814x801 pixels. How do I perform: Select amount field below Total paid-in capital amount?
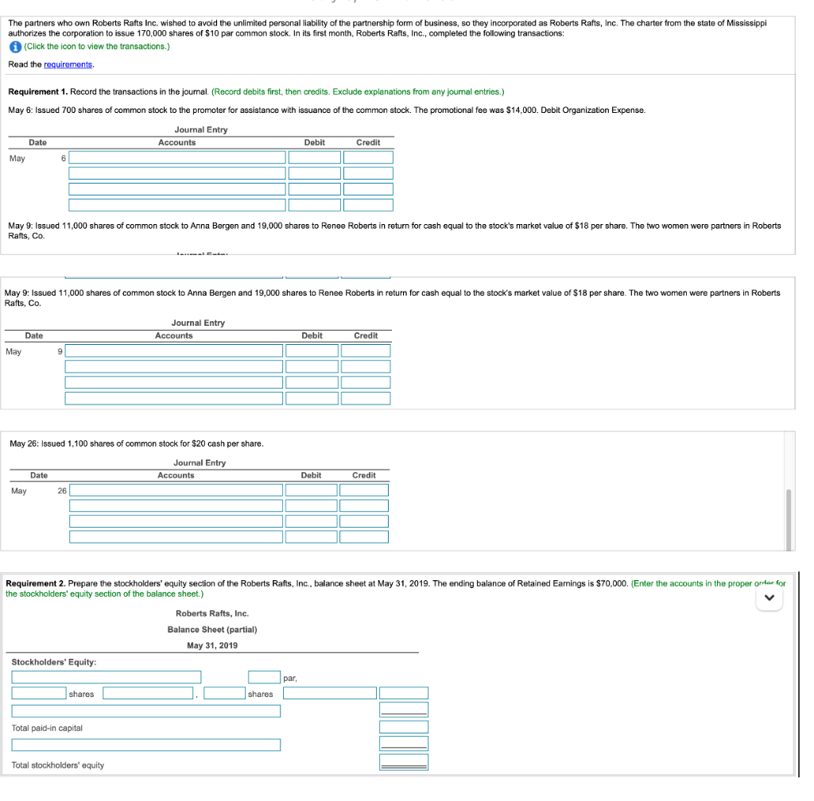404,744
